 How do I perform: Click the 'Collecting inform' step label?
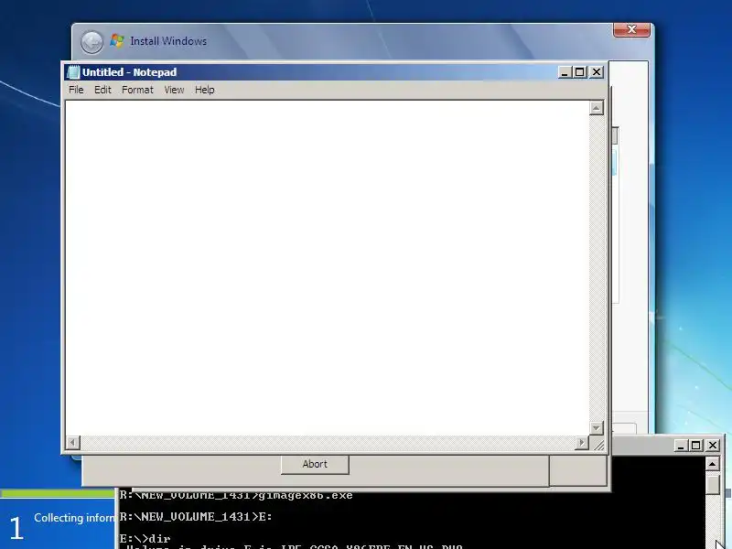click(x=75, y=518)
